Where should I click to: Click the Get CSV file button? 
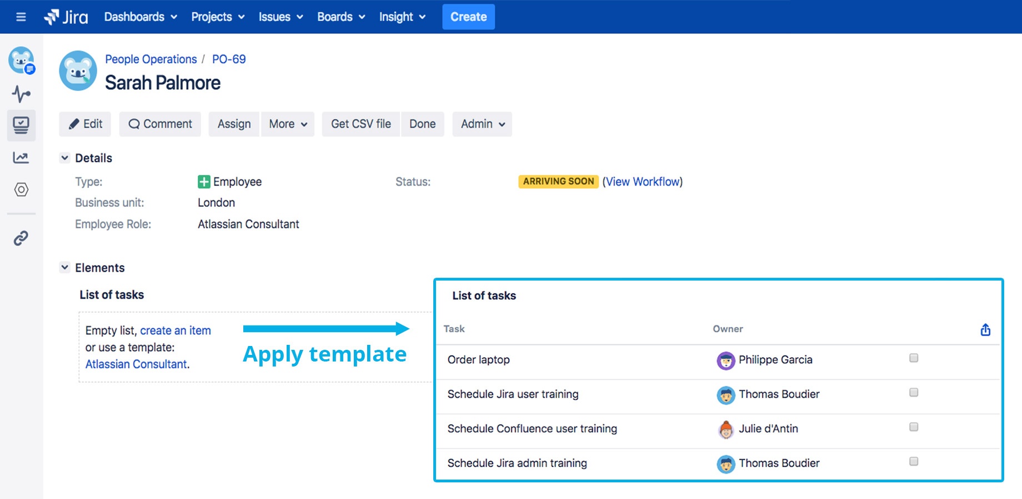coord(361,124)
